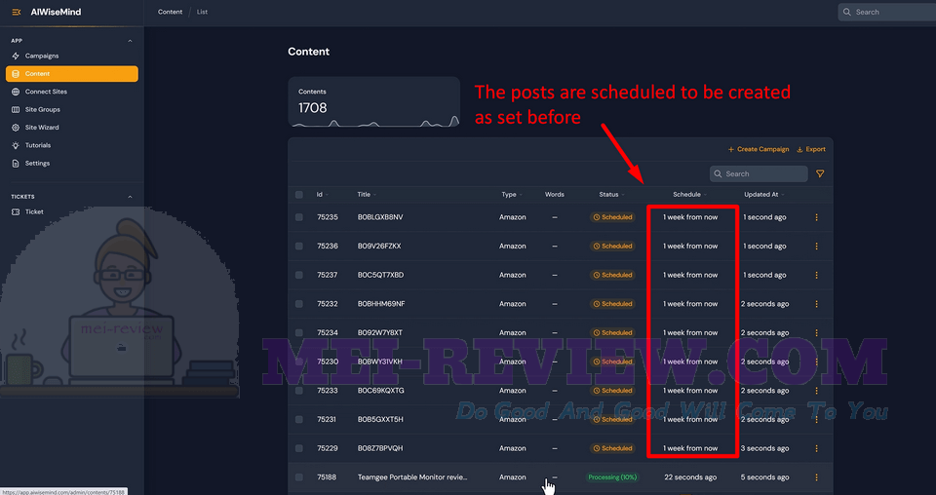Select checkbox for row 75237
Image resolution: width=936 pixels, height=495 pixels.
point(299,275)
